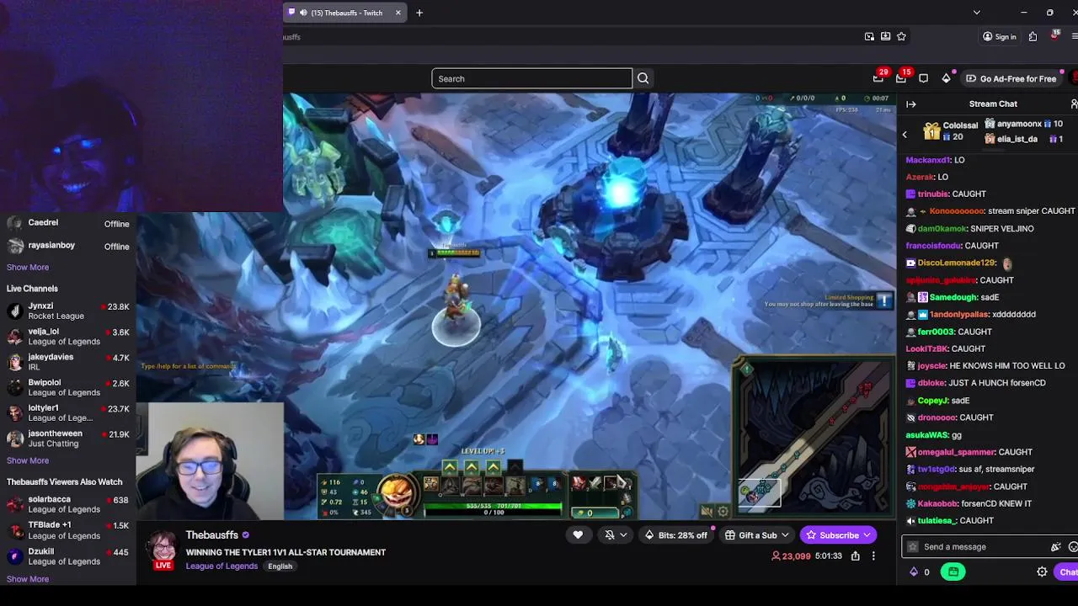Click the purple Chat send button

coord(1068,572)
